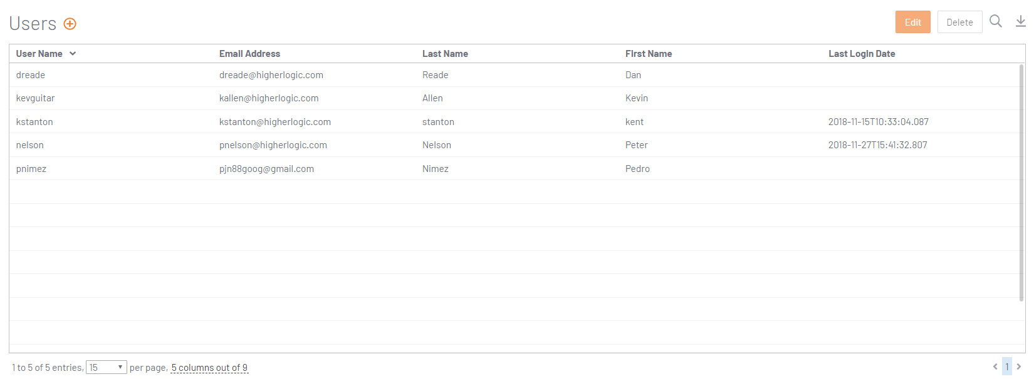1034x379 pixels.
Task: Toggle sort arrow beside User Name
Action: point(73,54)
